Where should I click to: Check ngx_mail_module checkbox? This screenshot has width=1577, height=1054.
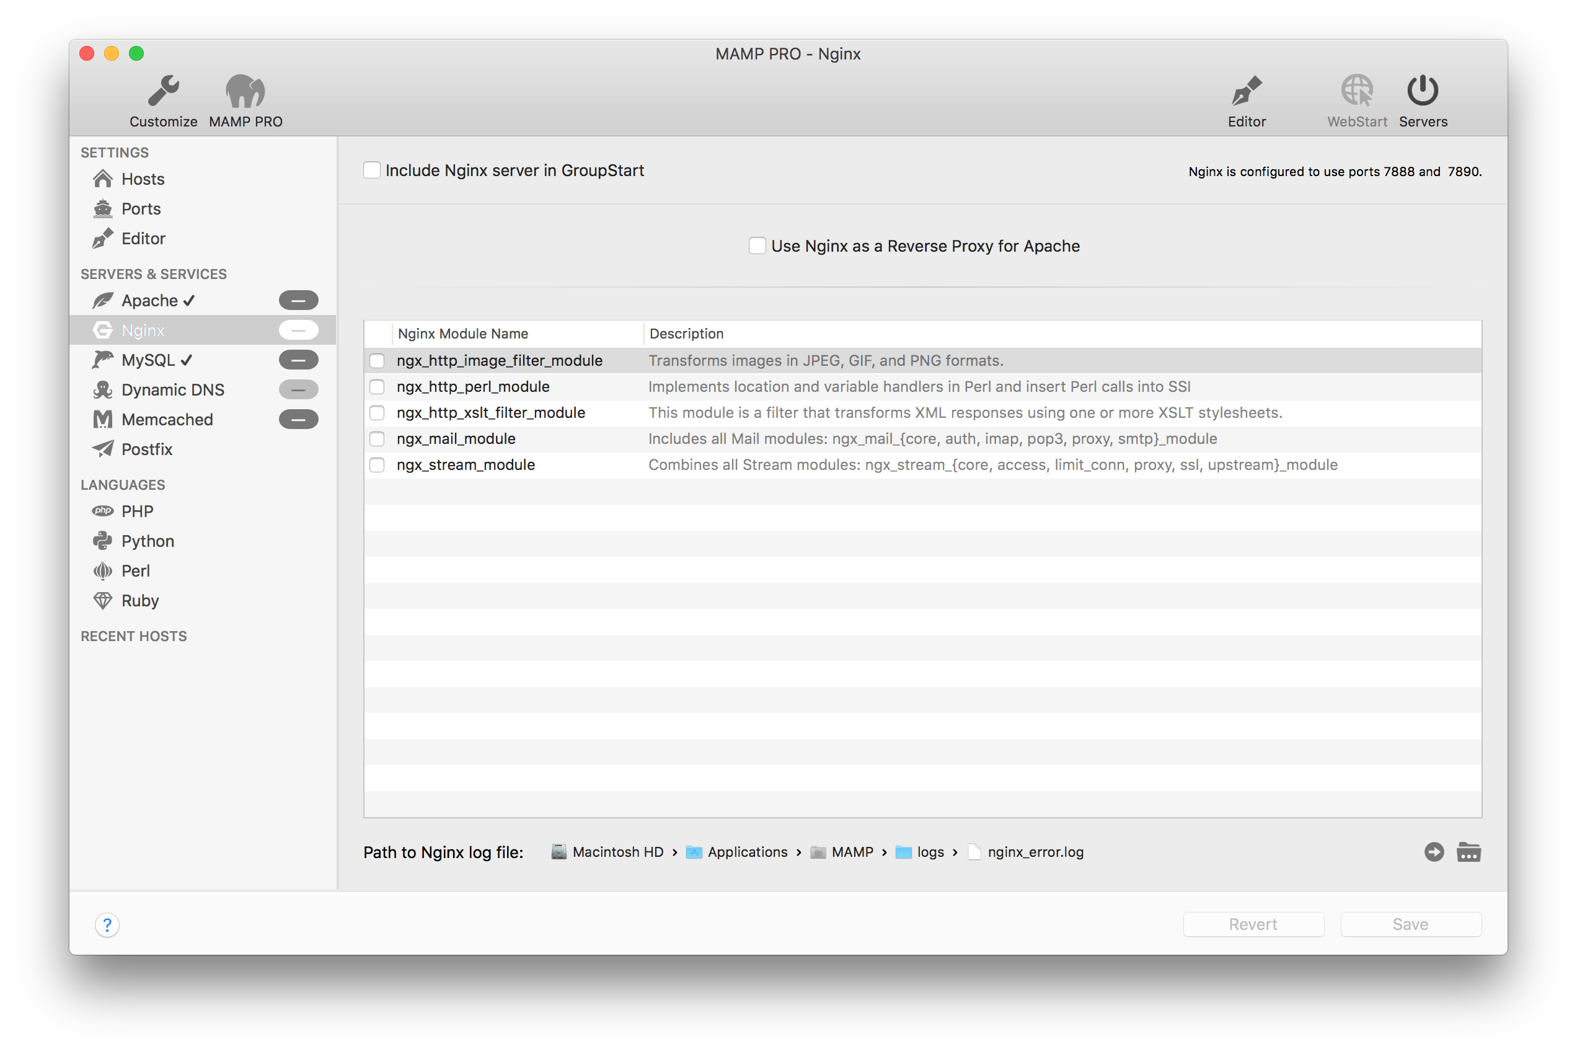[x=377, y=439]
